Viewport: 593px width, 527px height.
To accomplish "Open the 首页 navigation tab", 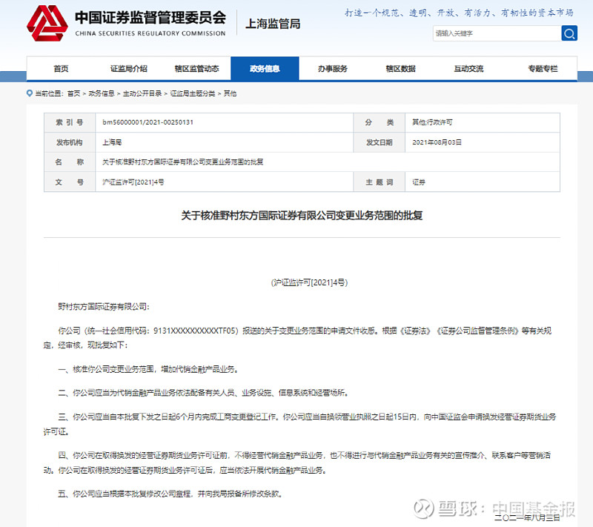I will (61, 68).
